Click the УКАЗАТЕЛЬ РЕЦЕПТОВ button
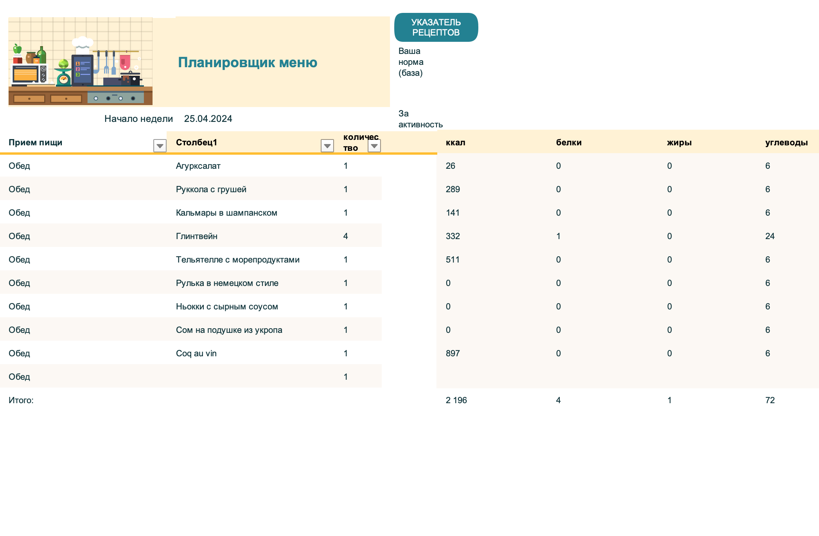This screenshot has height=536, width=819. (x=436, y=27)
